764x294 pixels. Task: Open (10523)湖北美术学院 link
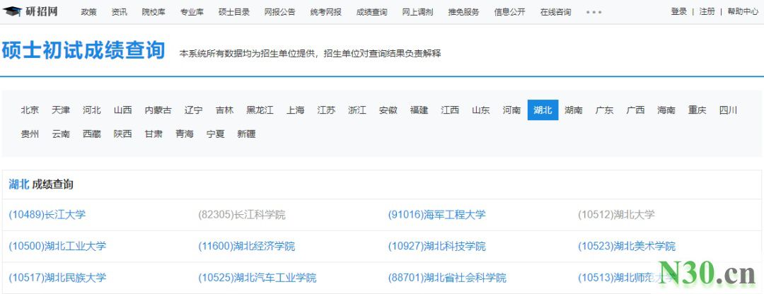pos(627,247)
